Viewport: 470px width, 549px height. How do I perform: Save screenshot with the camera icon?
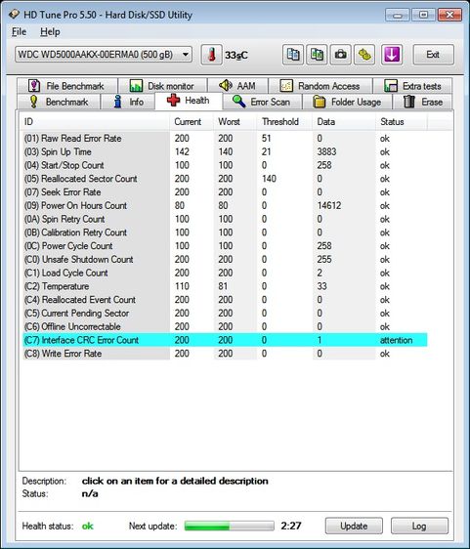340,55
